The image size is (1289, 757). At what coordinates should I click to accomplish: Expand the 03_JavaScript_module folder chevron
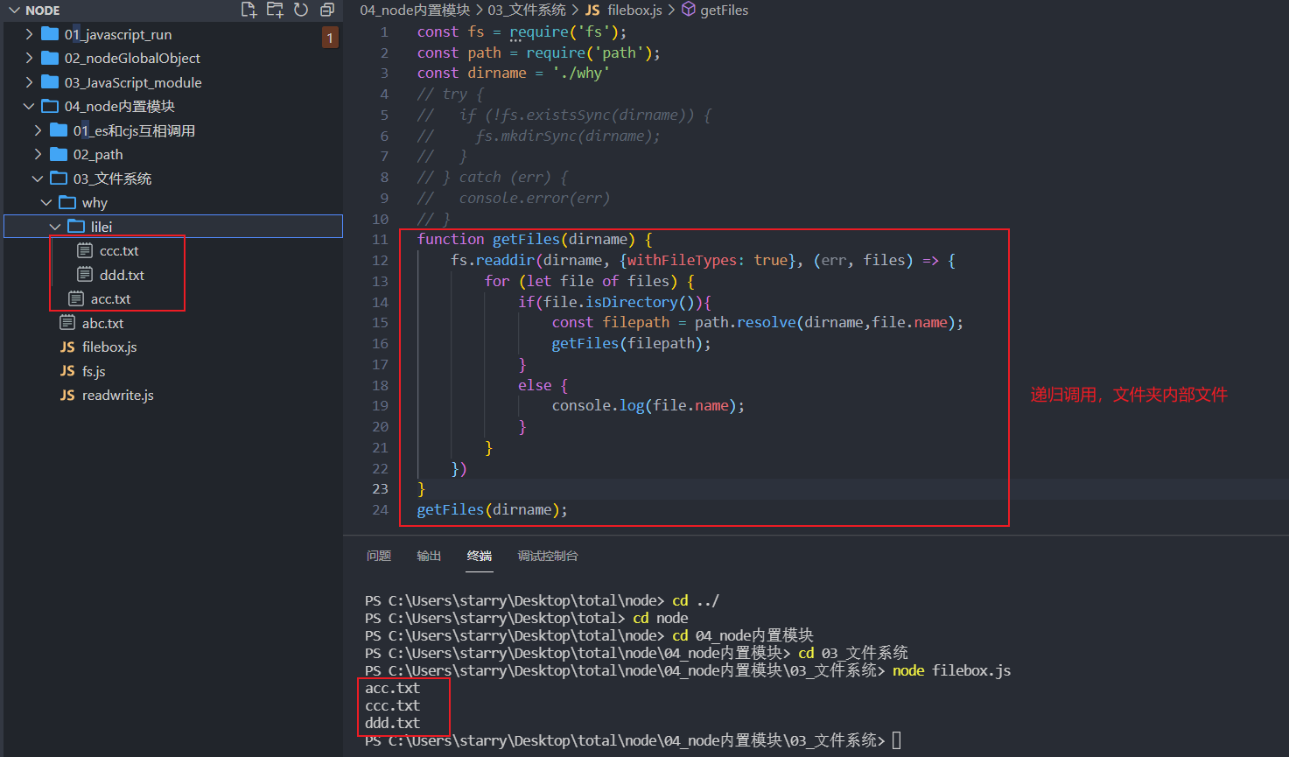click(29, 82)
